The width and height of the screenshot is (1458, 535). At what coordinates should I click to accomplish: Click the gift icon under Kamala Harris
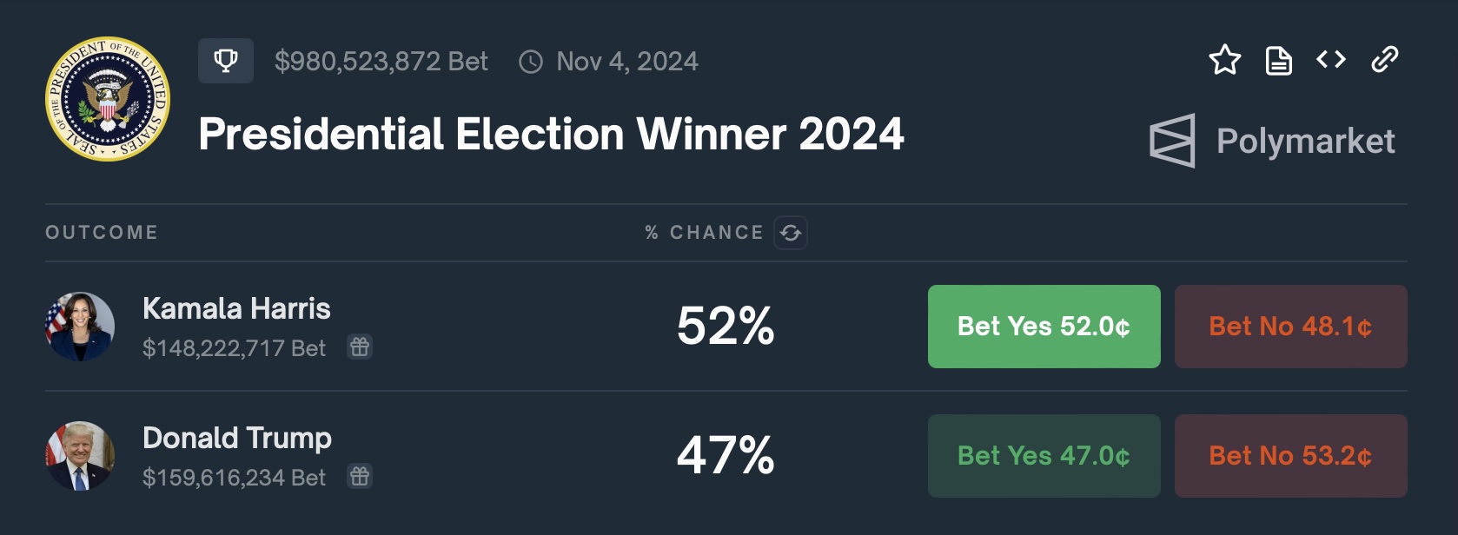(x=360, y=347)
